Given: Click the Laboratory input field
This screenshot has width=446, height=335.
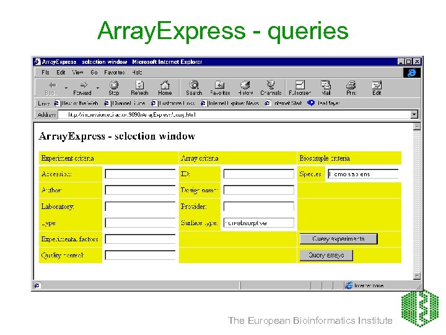Looking at the screenshot, I should [x=140, y=207].
